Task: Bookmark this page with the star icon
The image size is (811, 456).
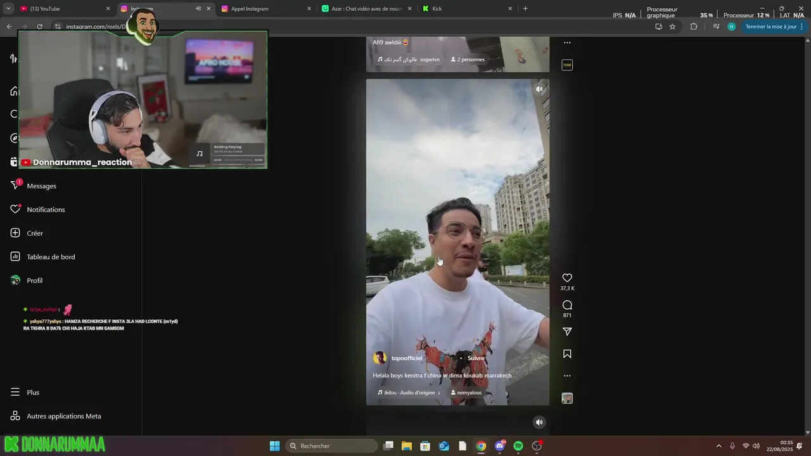Action: click(x=672, y=27)
